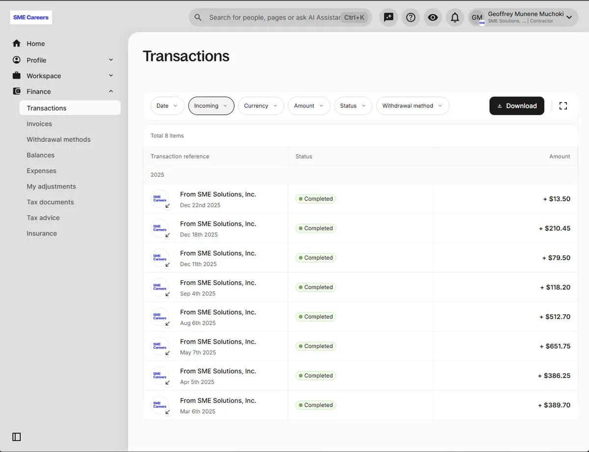Click SME Careers icon for May 7th transaction
589x452 pixels.
pos(160,346)
